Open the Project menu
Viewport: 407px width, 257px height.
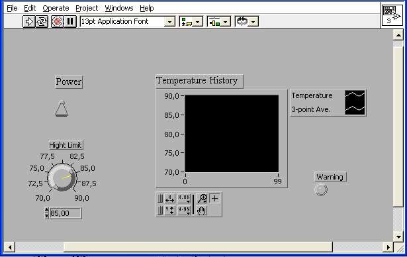click(x=87, y=9)
